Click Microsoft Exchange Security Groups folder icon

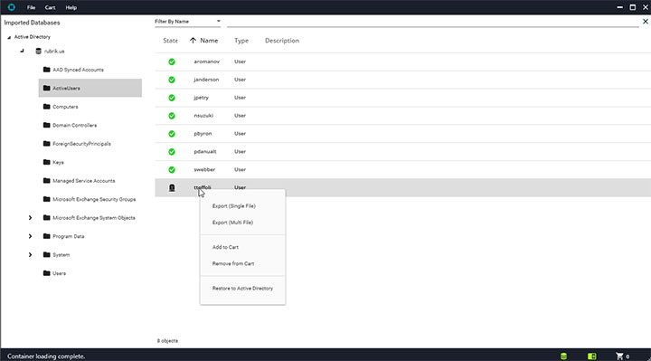[46, 199]
